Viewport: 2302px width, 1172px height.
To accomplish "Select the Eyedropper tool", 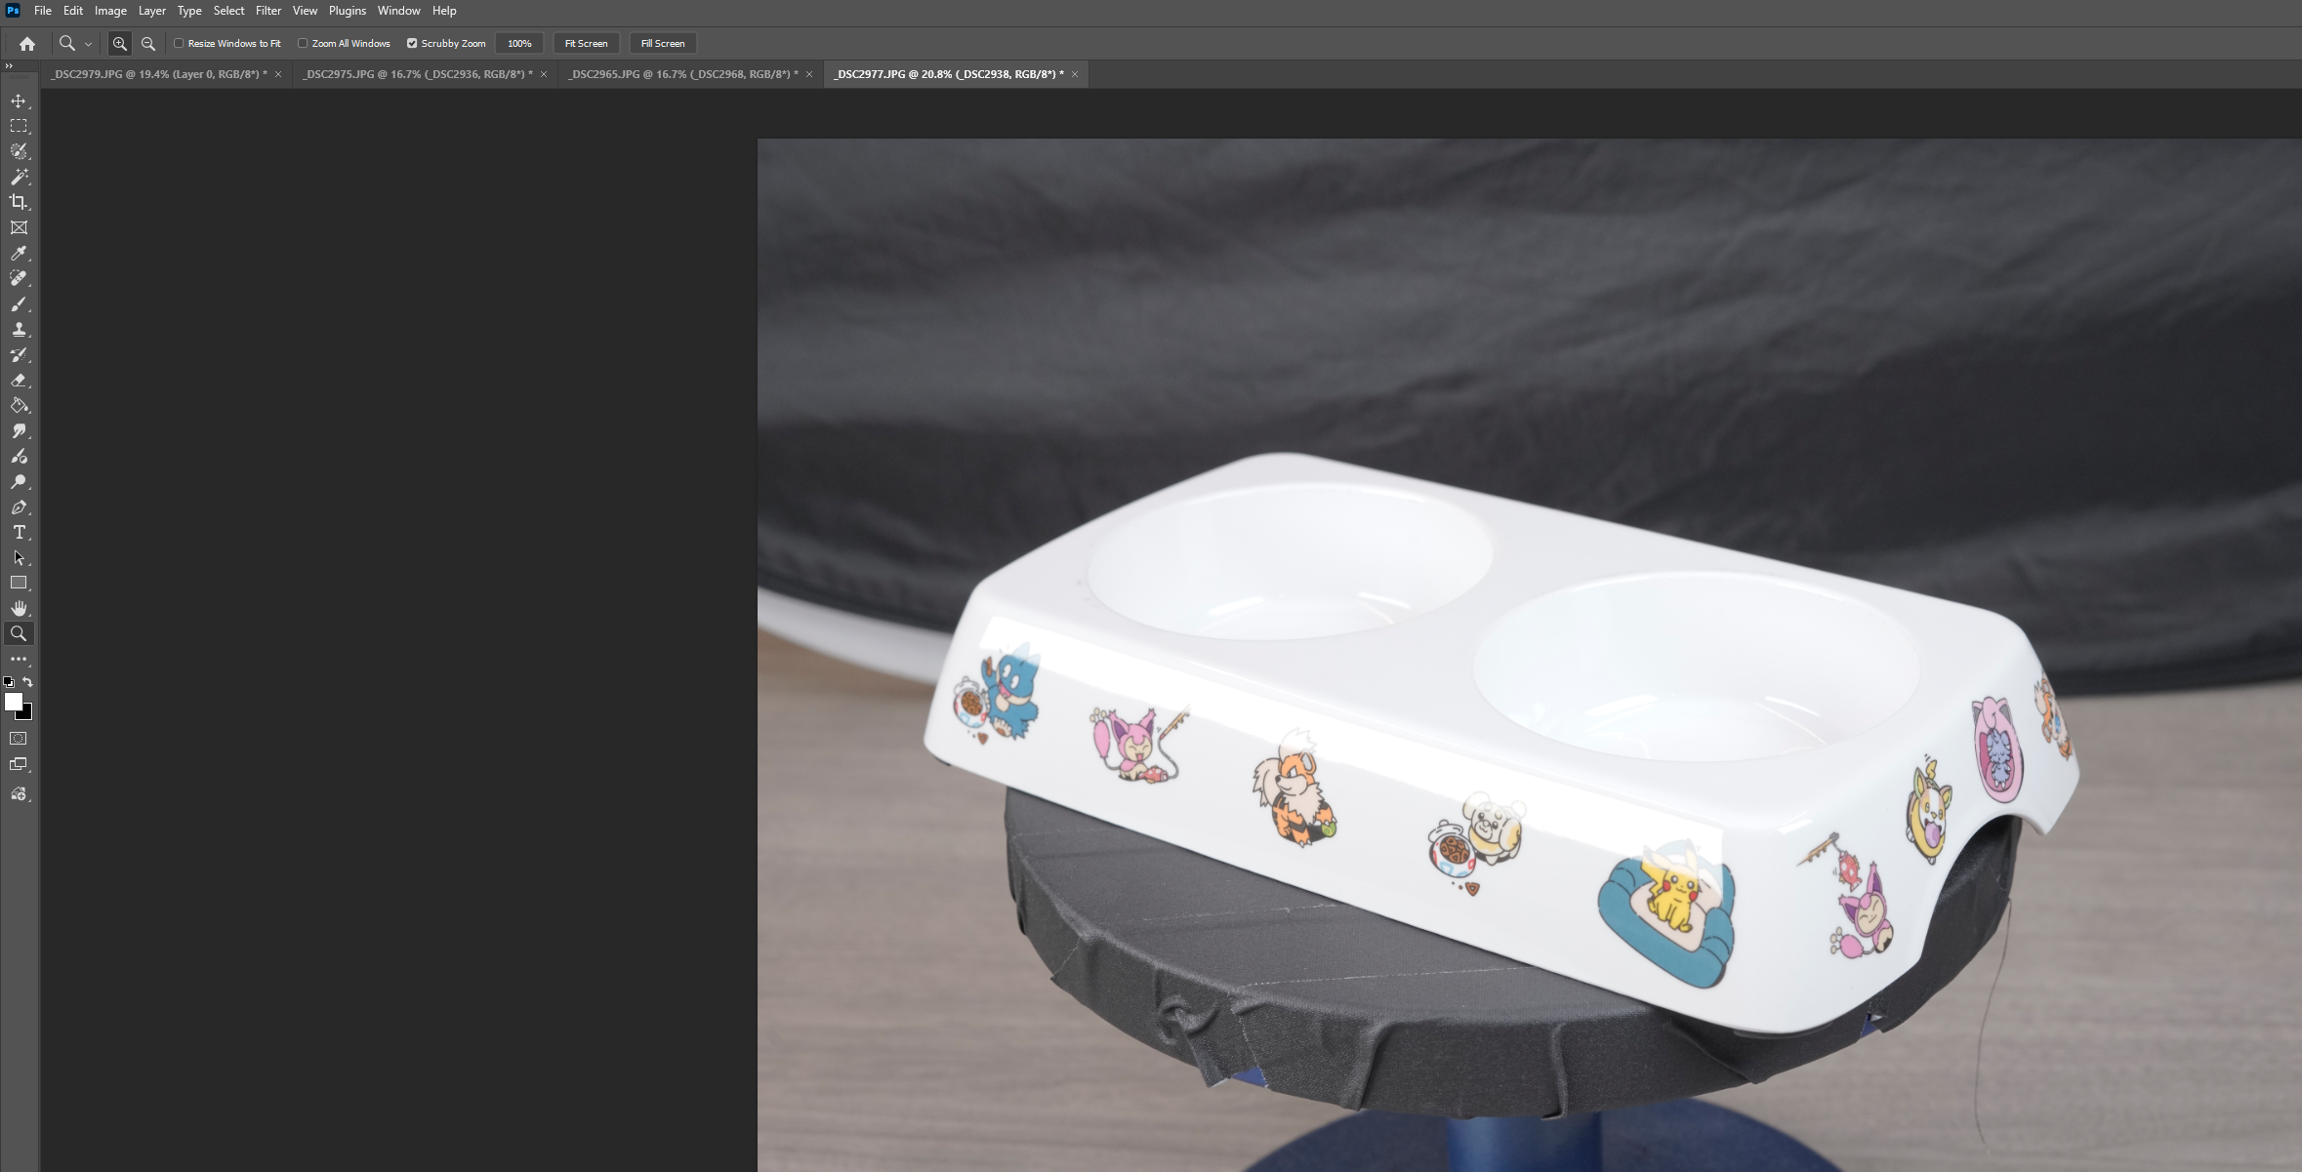I will (x=19, y=254).
